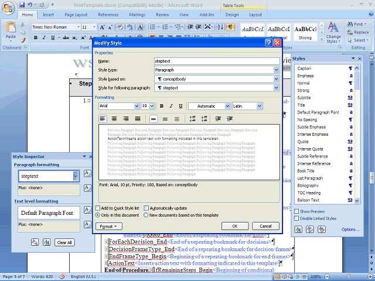Check Automatically update option

tap(146, 208)
